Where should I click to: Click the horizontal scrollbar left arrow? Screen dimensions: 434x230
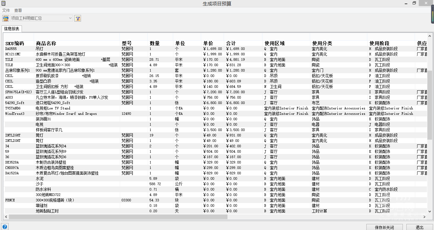tap(6, 217)
